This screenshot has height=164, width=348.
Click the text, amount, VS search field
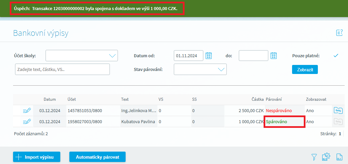click(x=62, y=69)
